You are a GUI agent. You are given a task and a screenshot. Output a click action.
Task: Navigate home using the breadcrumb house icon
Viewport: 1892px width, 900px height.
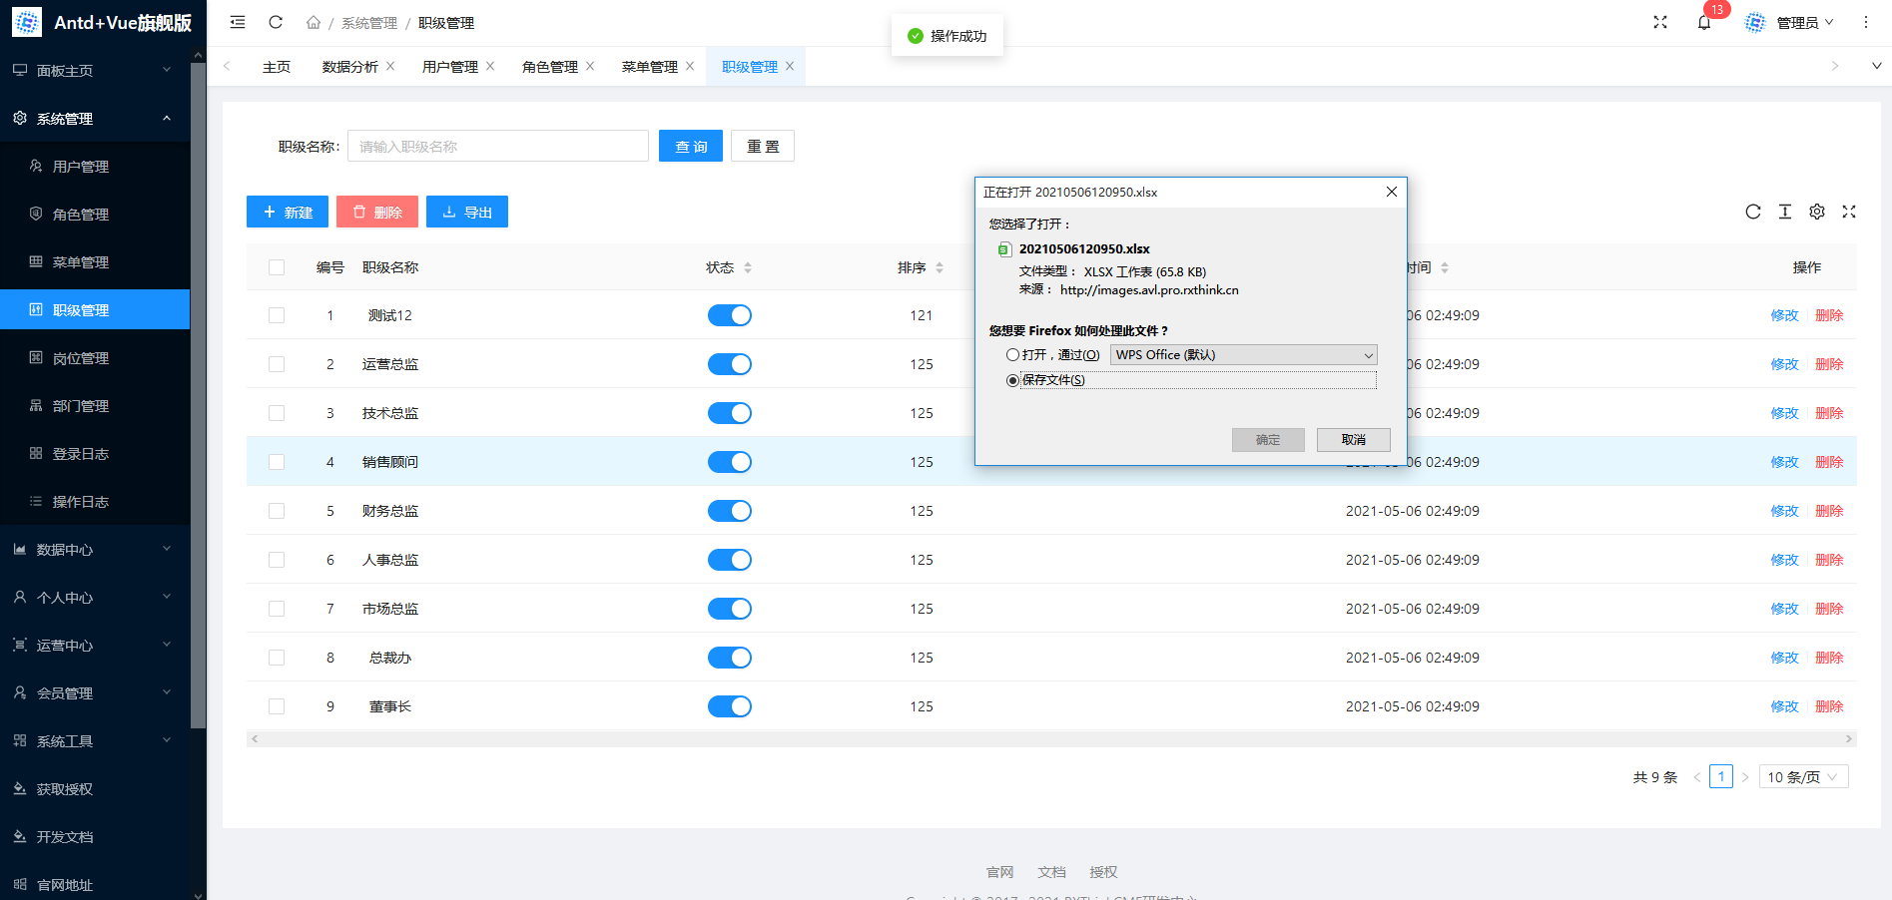point(313,22)
